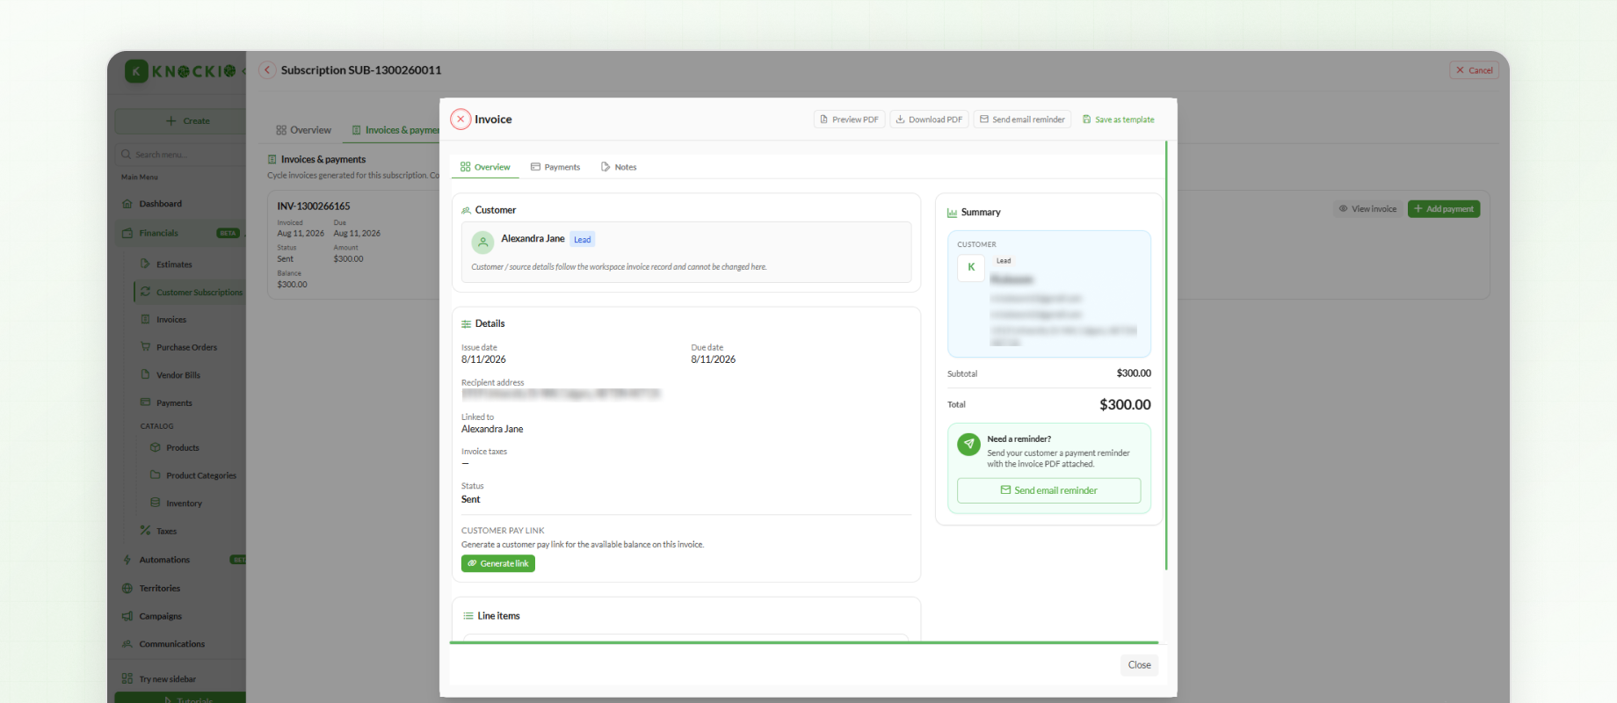Open Territories in the sidebar
Image resolution: width=1617 pixels, height=703 pixels.
point(159,589)
